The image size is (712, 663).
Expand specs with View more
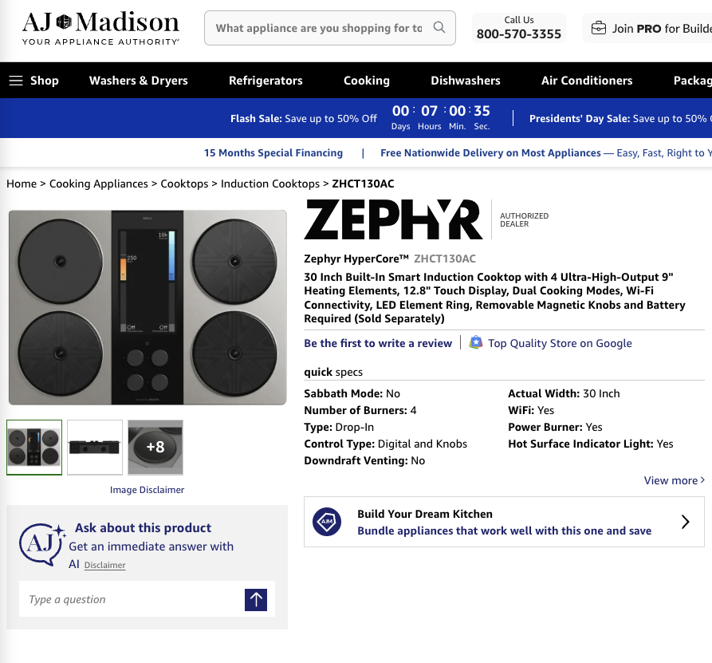click(x=675, y=480)
